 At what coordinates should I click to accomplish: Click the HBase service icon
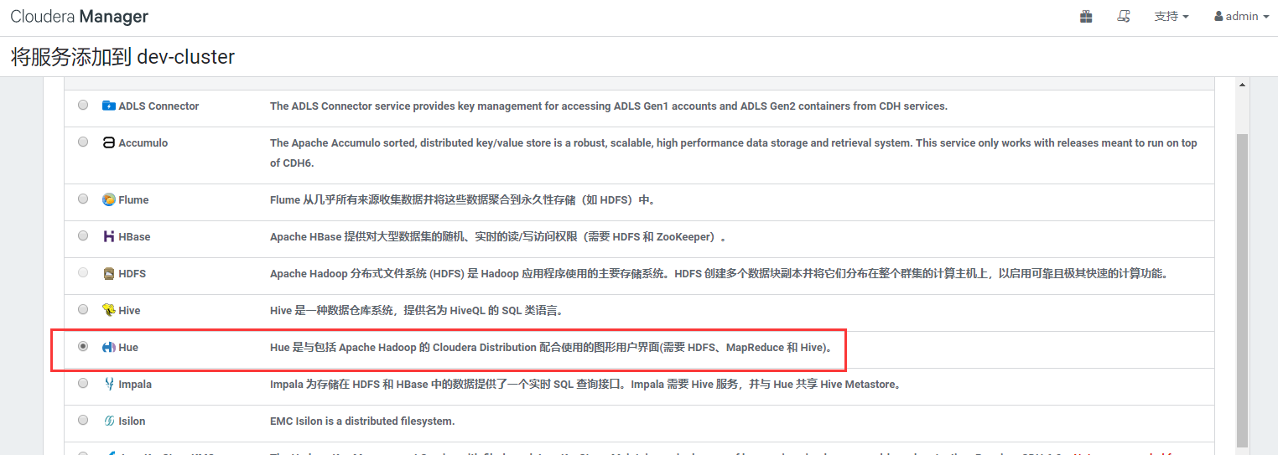tap(109, 236)
